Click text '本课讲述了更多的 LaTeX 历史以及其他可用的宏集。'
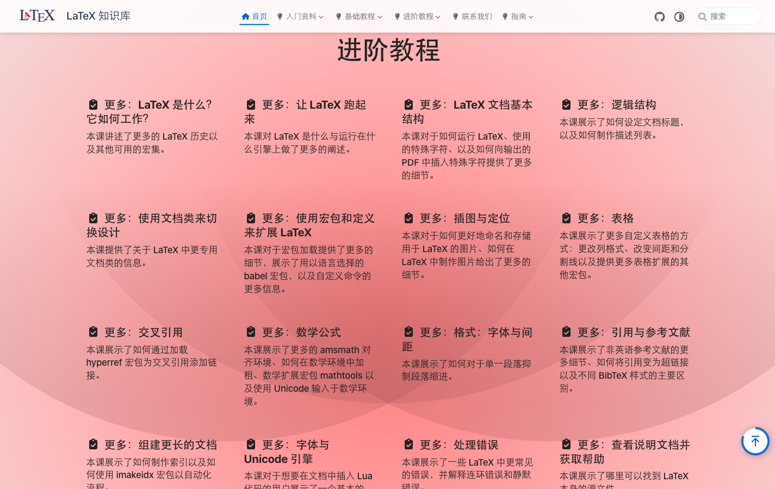 click(152, 143)
